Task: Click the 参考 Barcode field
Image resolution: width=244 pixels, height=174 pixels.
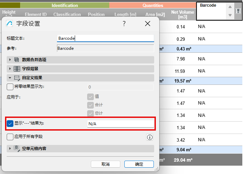Action: pos(106,48)
